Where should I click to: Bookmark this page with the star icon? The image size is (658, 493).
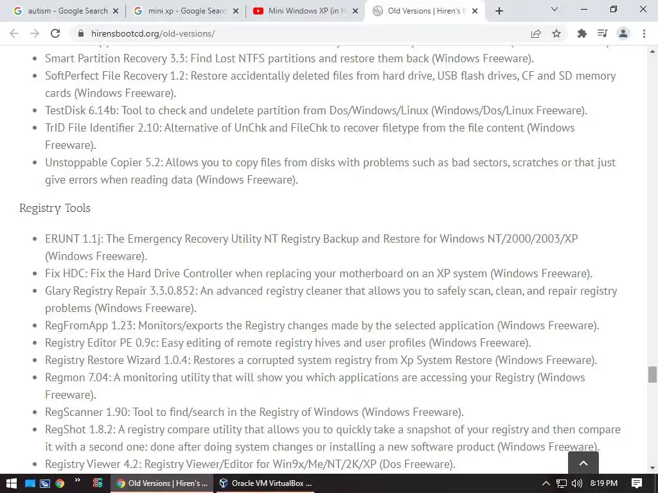pos(556,33)
